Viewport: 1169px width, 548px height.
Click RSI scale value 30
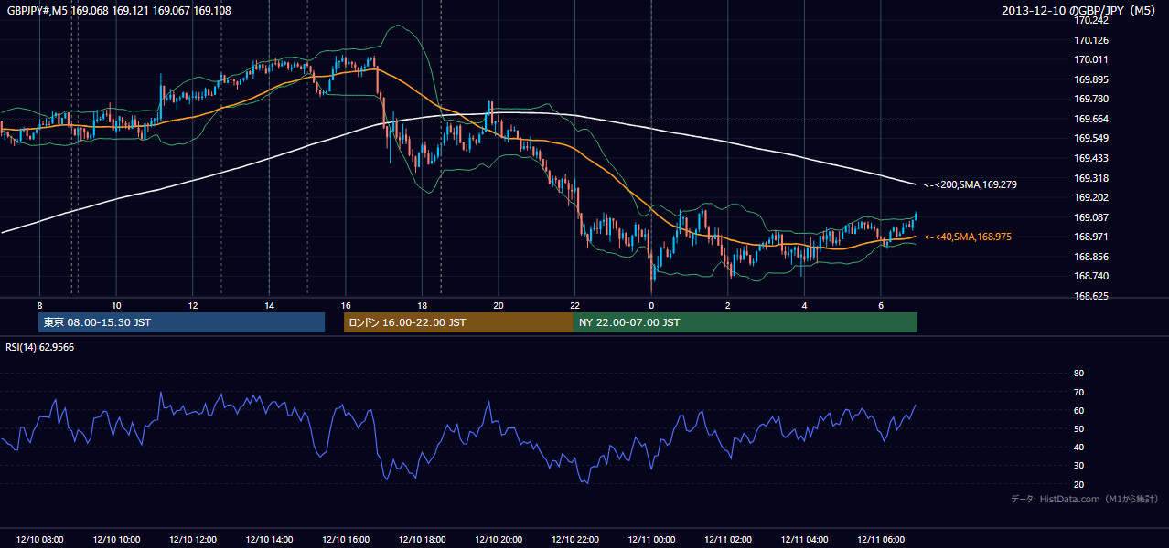1078,465
